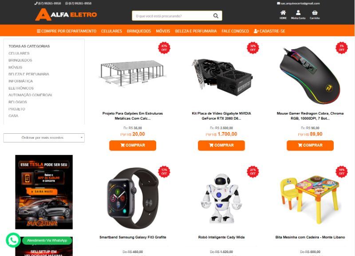Image resolution: width=355 pixels, height=256 pixels.
Task: Select Informática in the category sidebar
Action: coord(20,81)
